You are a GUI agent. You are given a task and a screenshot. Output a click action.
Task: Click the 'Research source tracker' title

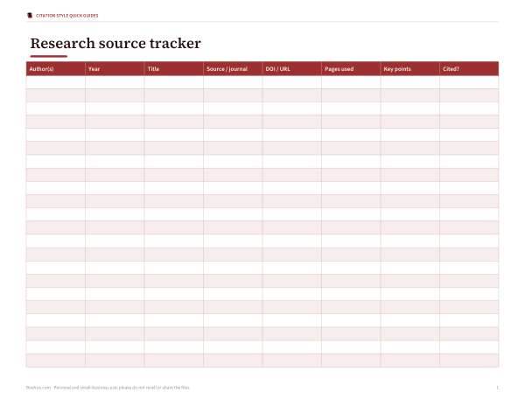[115, 44]
